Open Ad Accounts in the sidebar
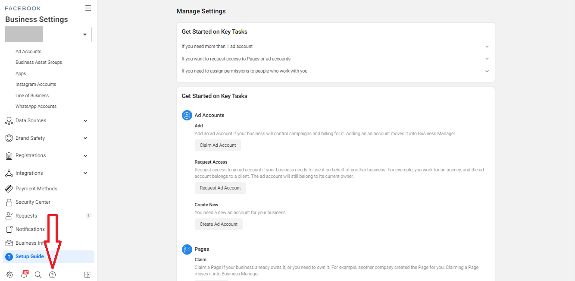This screenshot has width=575, height=281. coord(28,51)
